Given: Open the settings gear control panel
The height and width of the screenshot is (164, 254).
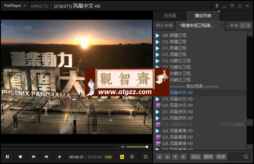Looking at the screenshot, I should [132, 157].
